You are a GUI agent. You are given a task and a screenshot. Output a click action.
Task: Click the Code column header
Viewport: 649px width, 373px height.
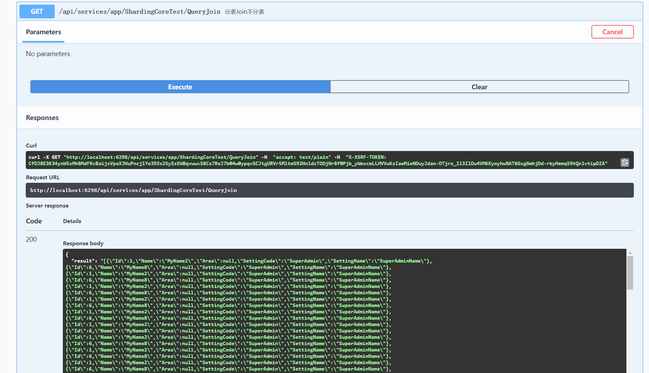34,221
